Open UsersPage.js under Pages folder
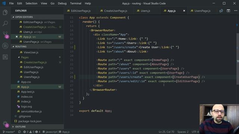The image size is (239, 134). [x=37, y=77]
